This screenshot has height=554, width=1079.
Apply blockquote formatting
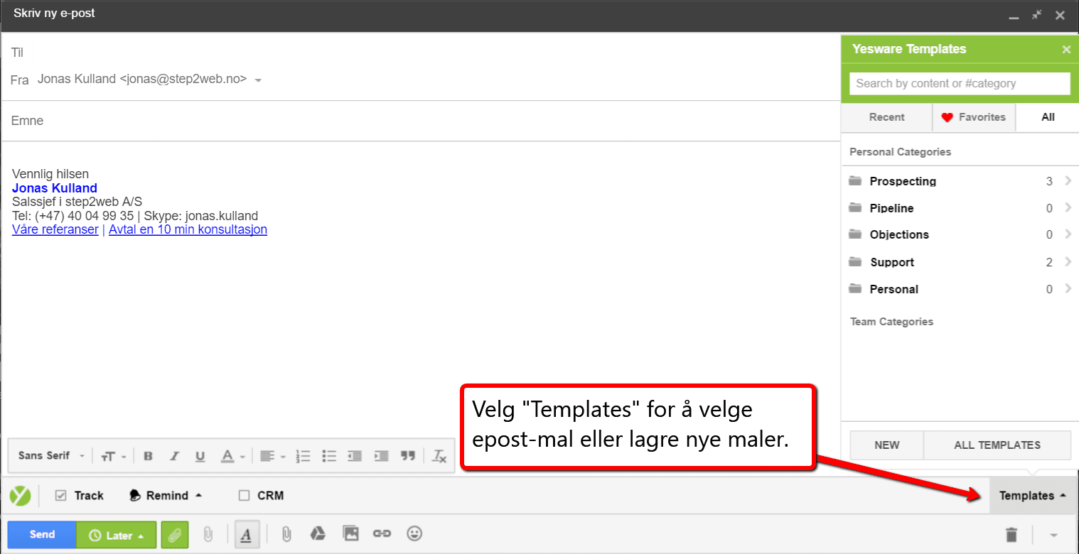tap(407, 456)
